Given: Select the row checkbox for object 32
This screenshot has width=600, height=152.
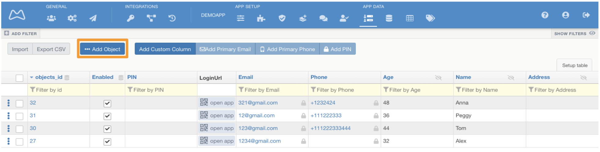Looking at the screenshot, I should click(x=19, y=103).
